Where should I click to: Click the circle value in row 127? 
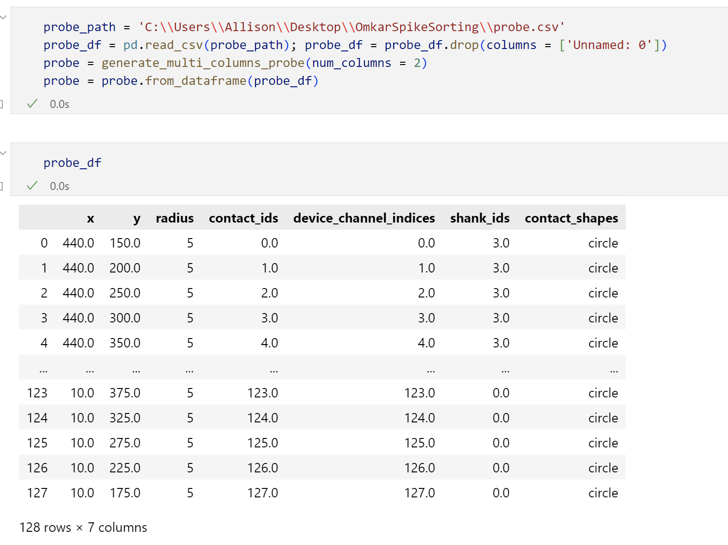[603, 493]
